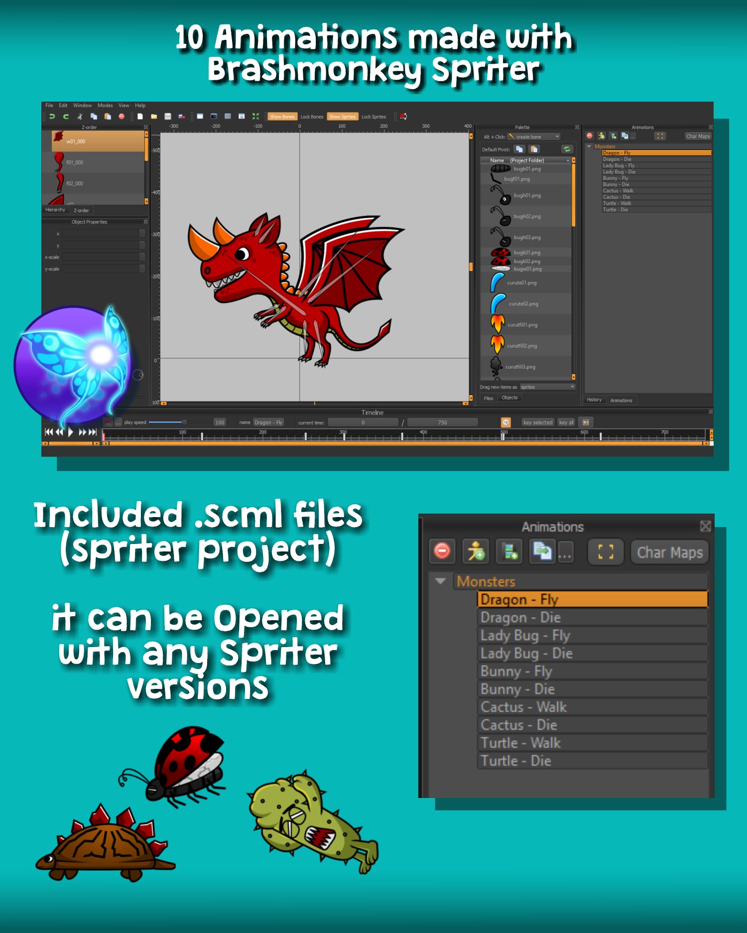Click the red delete icon in the enlarged Animations panel

click(x=442, y=551)
